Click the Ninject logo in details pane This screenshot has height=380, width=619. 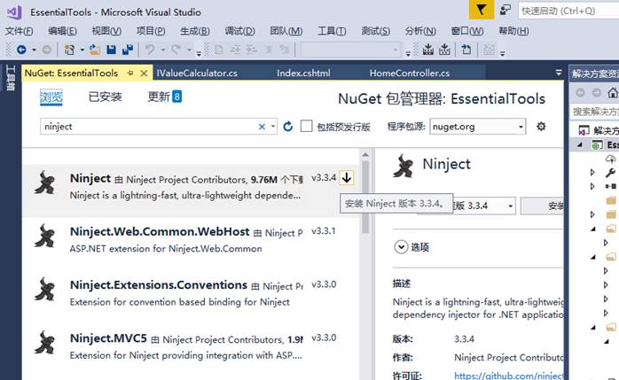click(404, 166)
